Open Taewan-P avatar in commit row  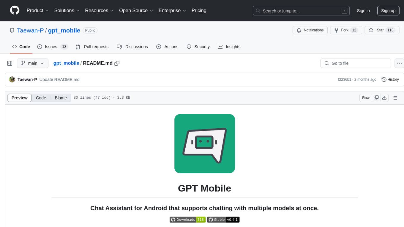tap(12, 79)
